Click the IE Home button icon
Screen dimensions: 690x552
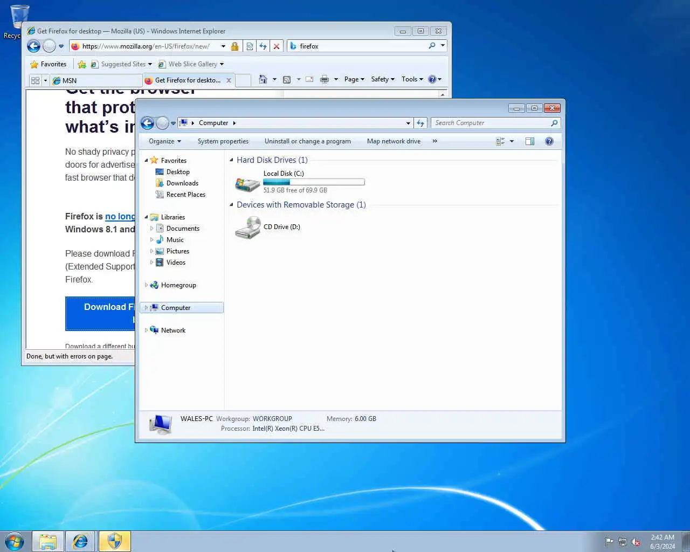click(263, 79)
